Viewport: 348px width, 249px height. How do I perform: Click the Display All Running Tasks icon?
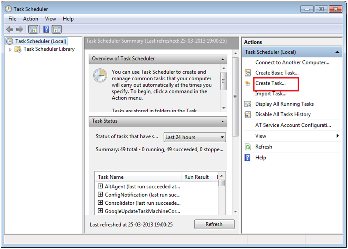click(248, 104)
